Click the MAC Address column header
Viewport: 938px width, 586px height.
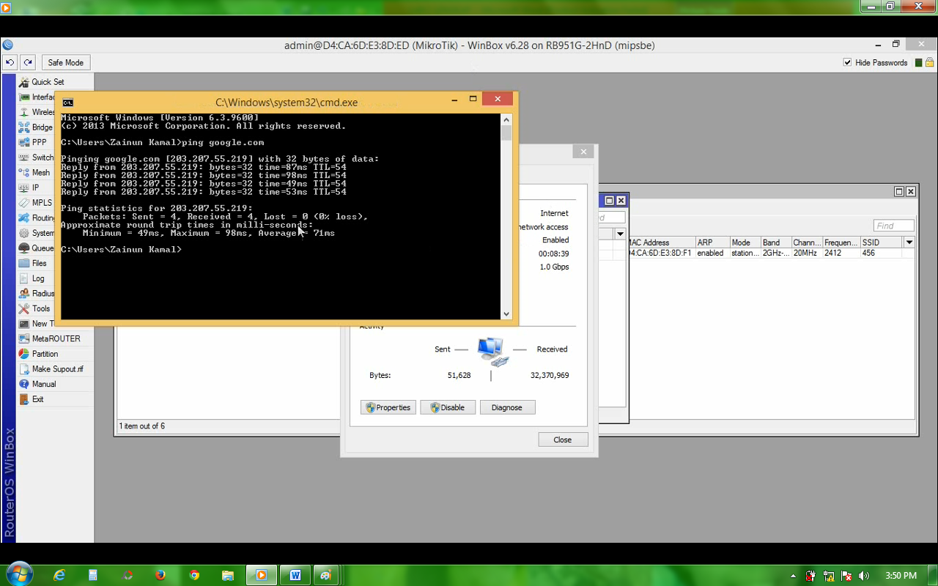pyautogui.click(x=661, y=242)
